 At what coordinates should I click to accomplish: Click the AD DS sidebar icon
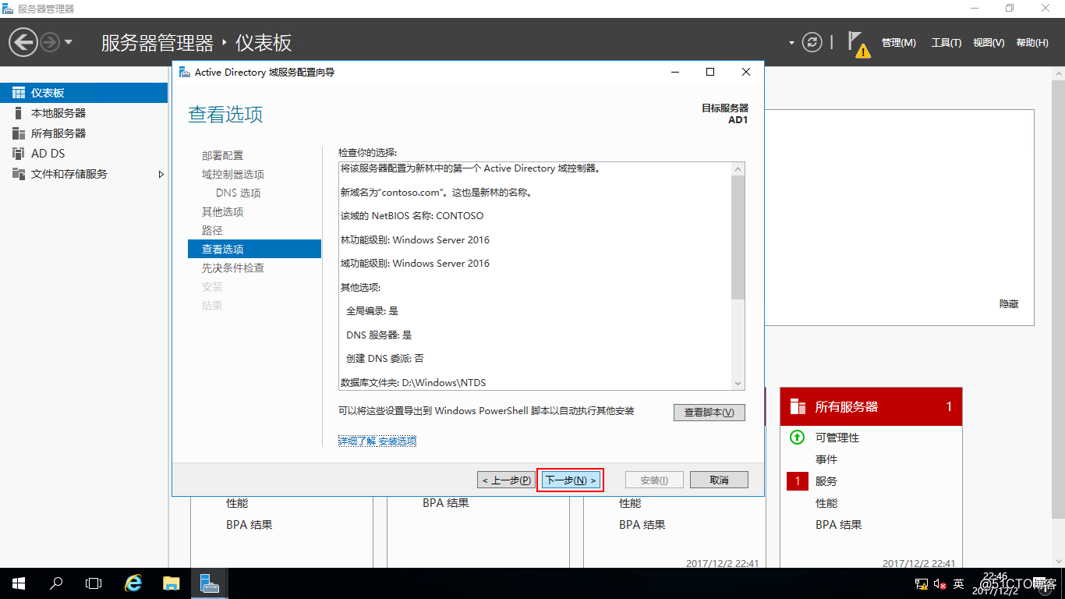19,154
